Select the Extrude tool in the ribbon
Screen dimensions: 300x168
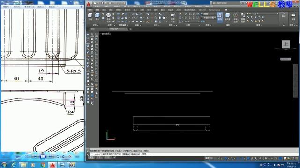click(97, 16)
